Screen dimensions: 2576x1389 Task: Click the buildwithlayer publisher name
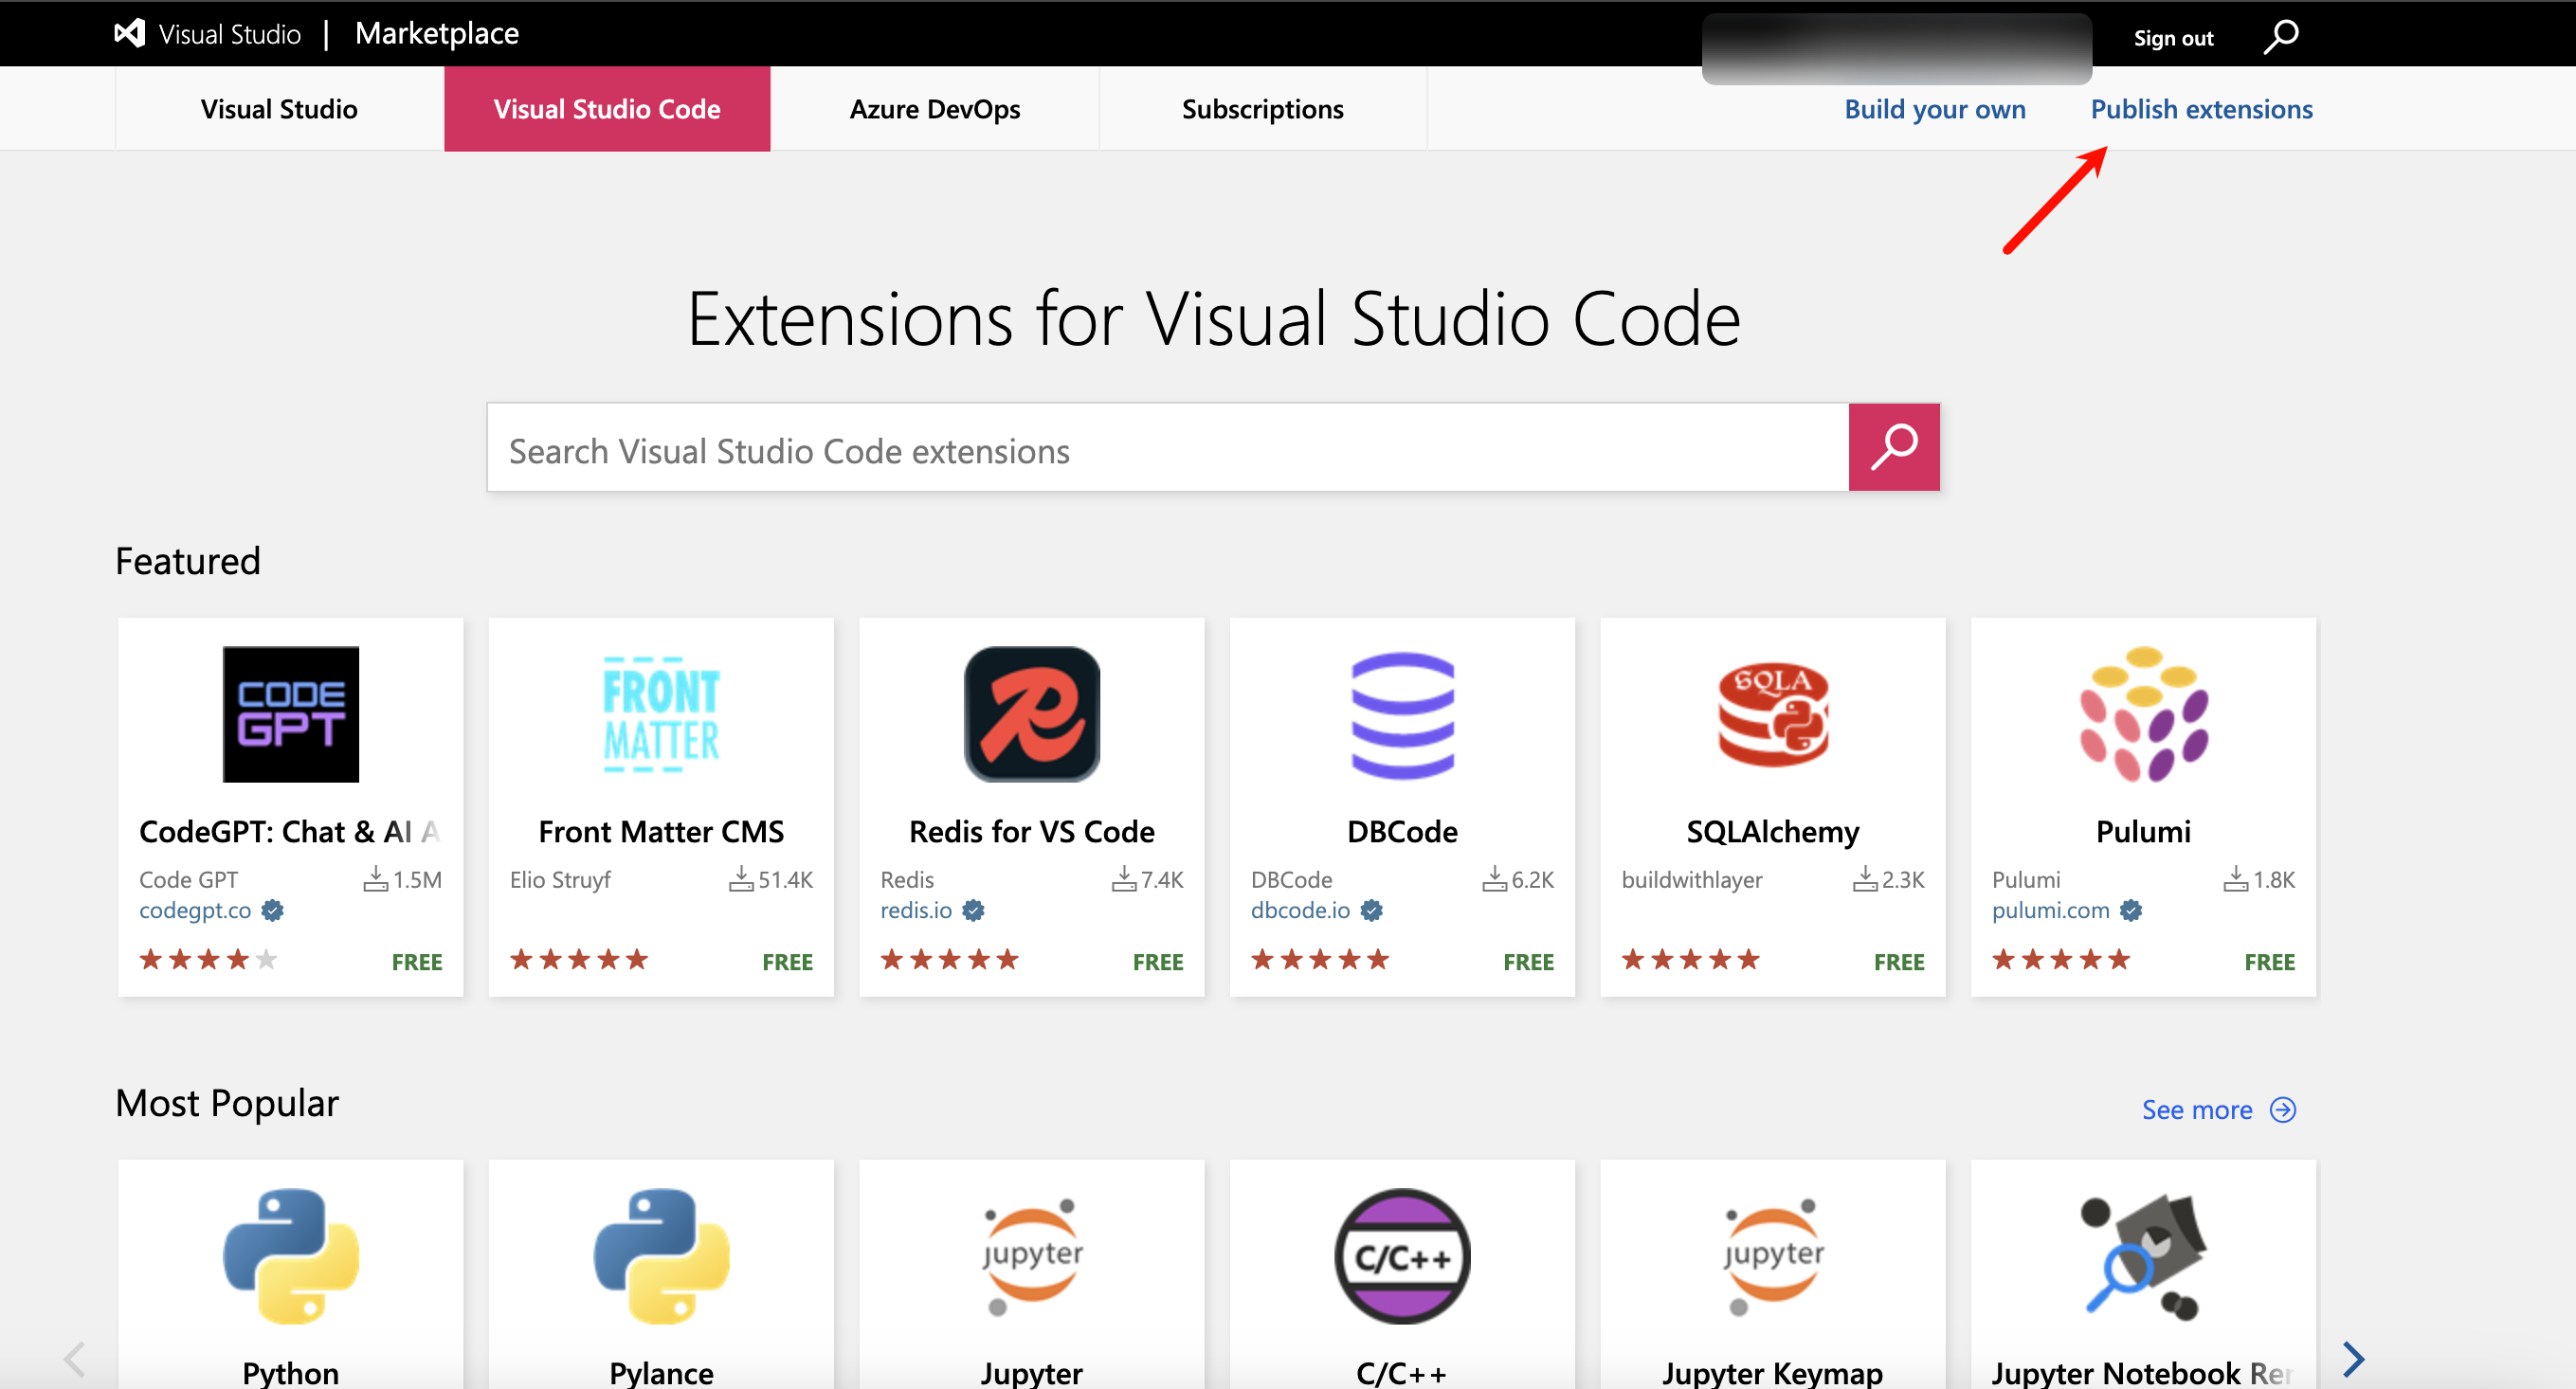(1692, 880)
